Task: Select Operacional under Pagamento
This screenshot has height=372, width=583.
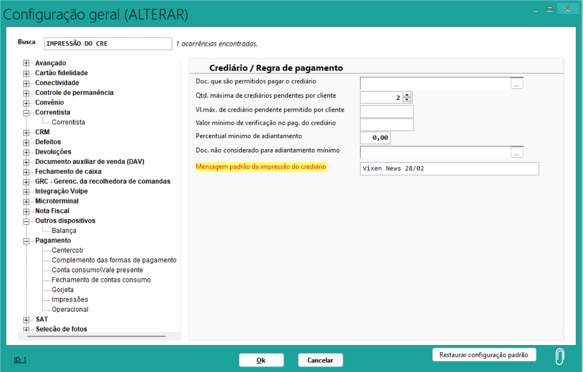Action: [70, 309]
